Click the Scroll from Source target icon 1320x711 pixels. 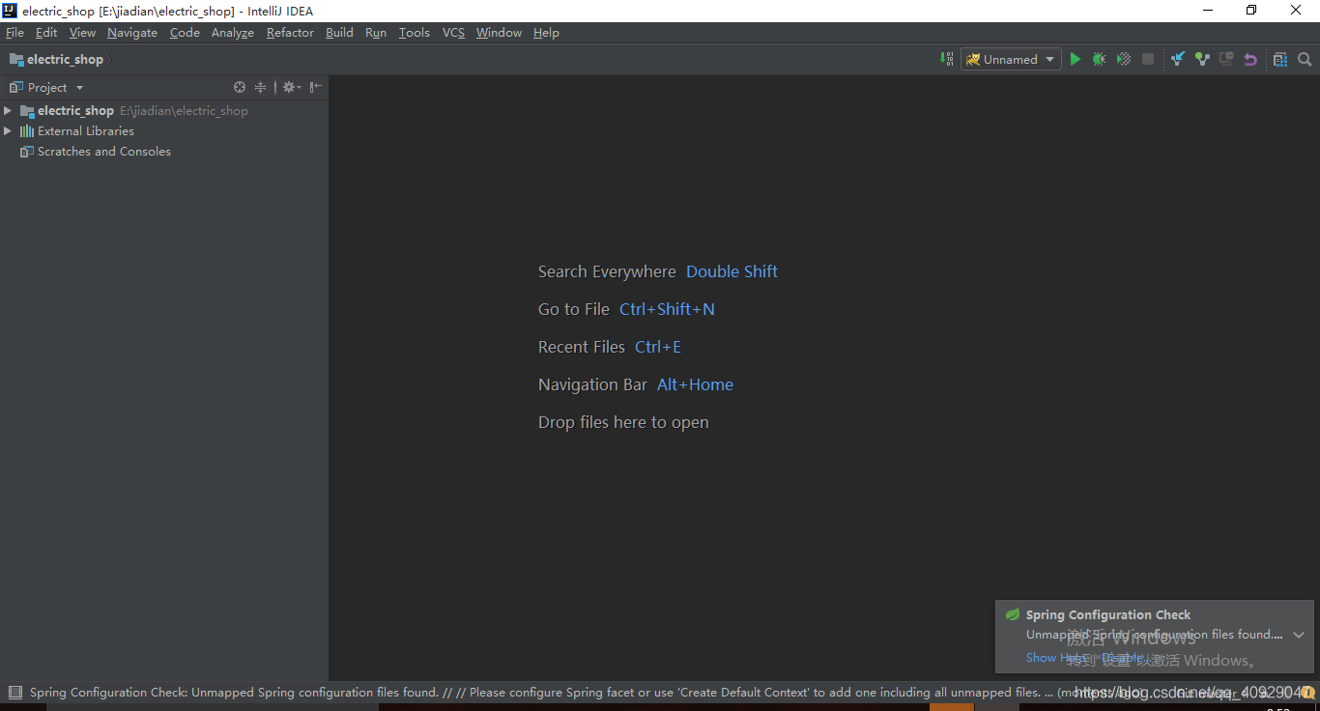pyautogui.click(x=240, y=87)
